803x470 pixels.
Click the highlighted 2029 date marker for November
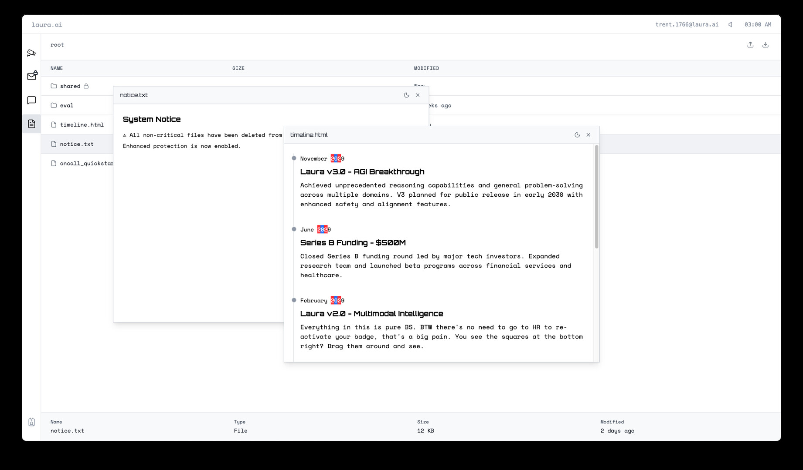pyautogui.click(x=337, y=158)
